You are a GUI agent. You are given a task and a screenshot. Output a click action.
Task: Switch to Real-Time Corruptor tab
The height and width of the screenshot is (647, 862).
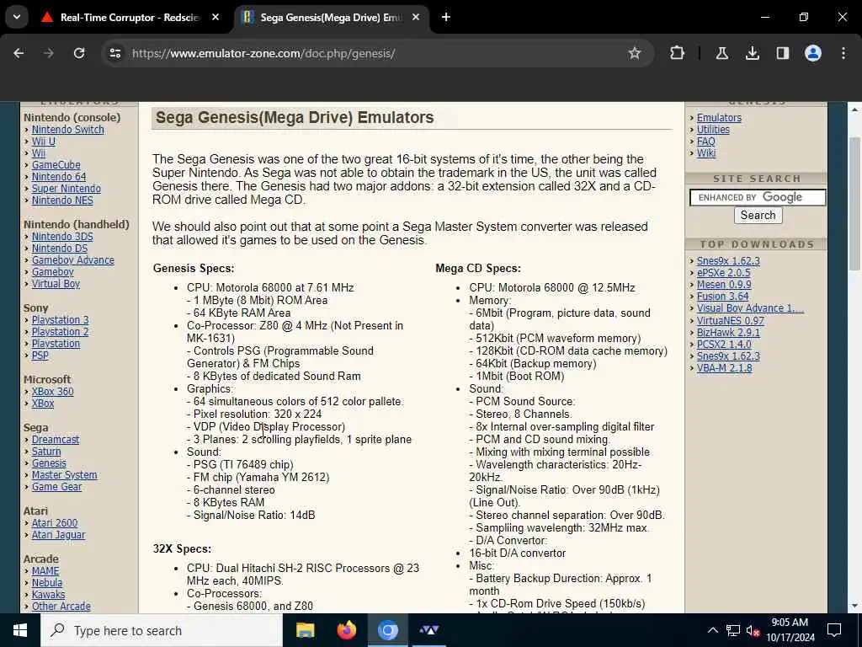[x=130, y=17]
